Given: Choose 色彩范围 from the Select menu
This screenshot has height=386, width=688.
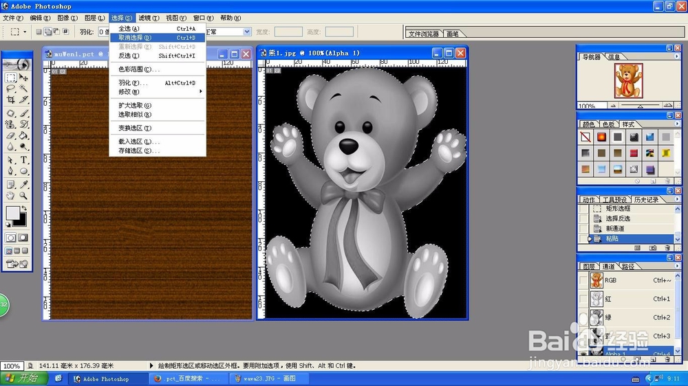Looking at the screenshot, I should click(158, 69).
